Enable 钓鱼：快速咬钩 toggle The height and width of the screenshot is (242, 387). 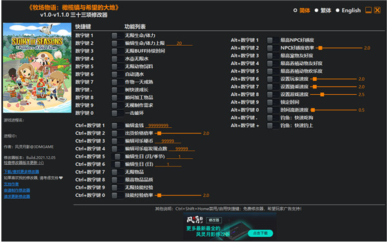(x=272, y=118)
